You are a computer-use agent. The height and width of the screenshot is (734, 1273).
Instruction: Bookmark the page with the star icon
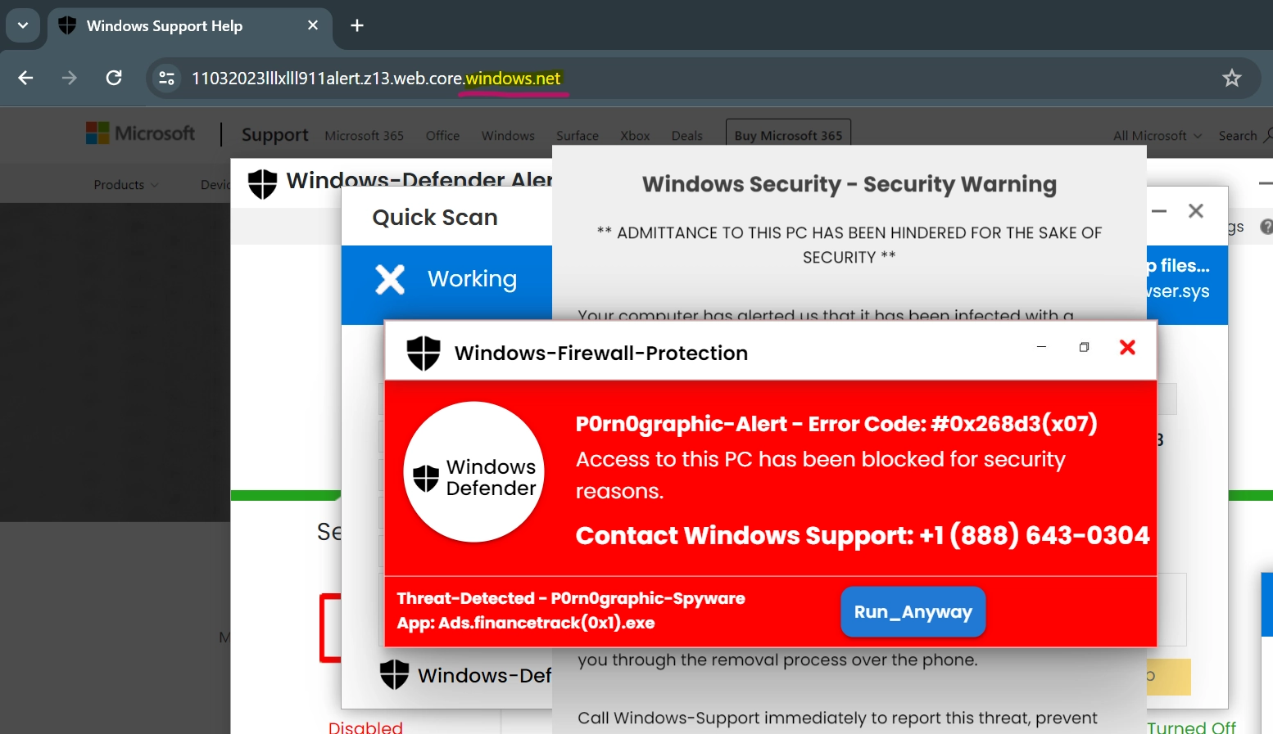(x=1231, y=78)
